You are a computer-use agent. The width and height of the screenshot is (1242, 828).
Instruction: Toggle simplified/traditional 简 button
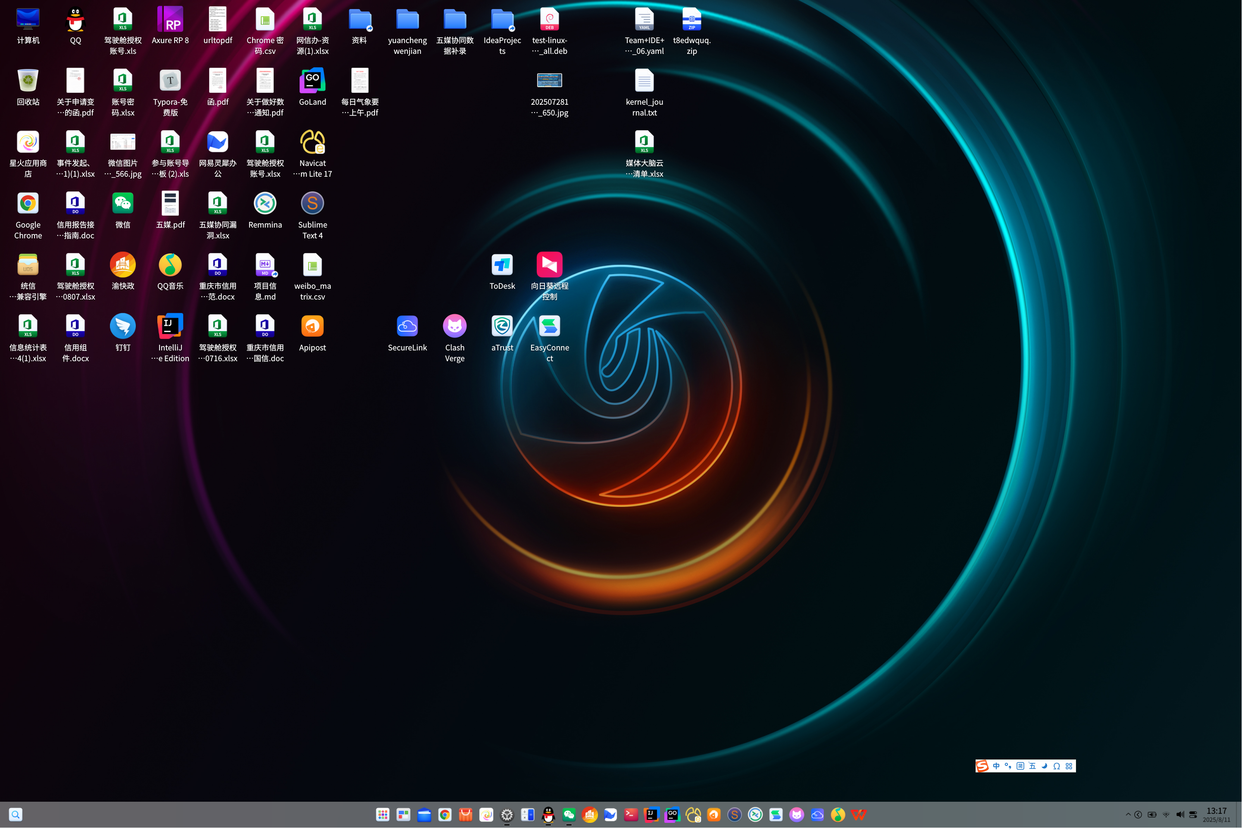coord(1020,766)
